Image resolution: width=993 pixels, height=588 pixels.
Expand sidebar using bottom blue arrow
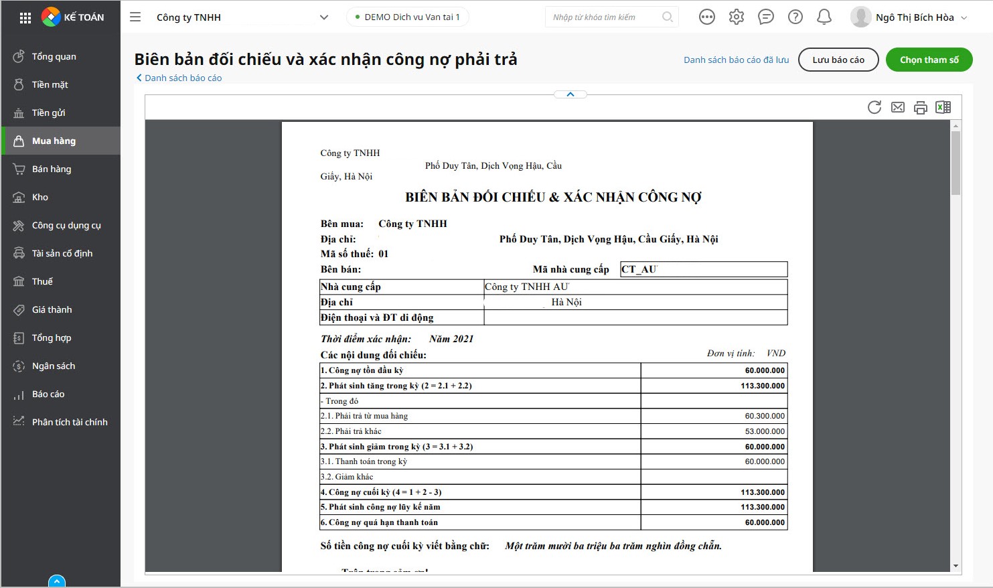(57, 581)
